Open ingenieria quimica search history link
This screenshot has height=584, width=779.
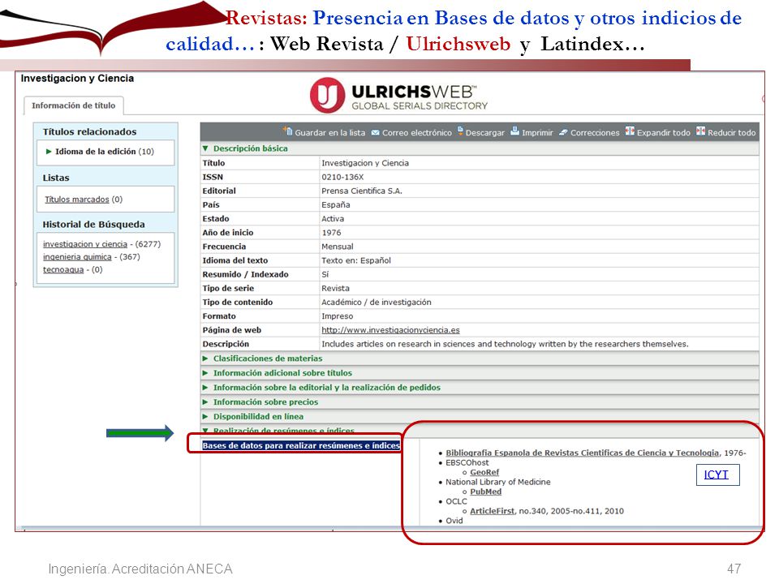click(x=77, y=257)
